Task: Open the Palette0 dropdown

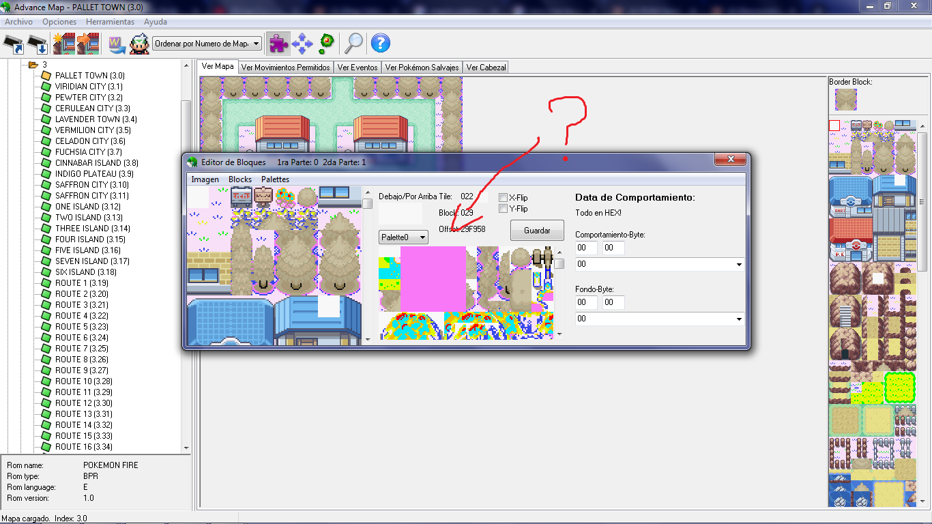Action: [x=403, y=237]
